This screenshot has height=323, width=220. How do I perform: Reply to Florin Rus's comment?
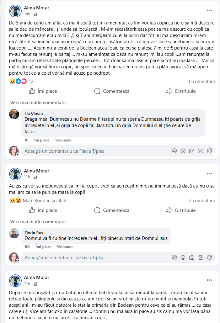[x=65, y=247]
